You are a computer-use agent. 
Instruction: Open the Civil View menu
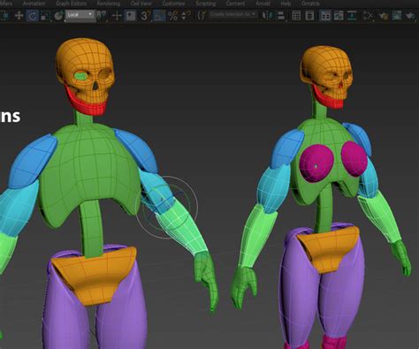(141, 4)
